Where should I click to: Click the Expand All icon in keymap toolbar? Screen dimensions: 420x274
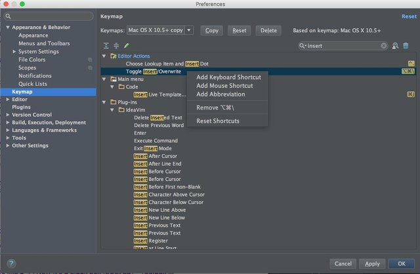click(x=106, y=46)
